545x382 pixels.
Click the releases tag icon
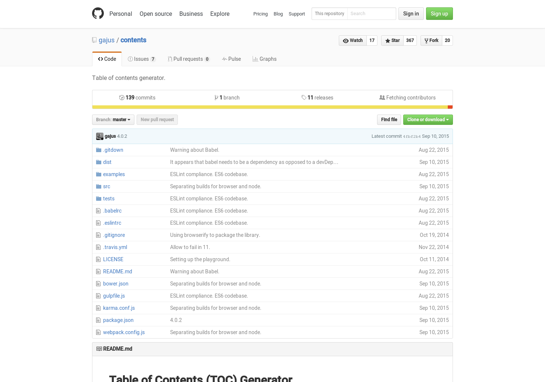pyautogui.click(x=304, y=97)
